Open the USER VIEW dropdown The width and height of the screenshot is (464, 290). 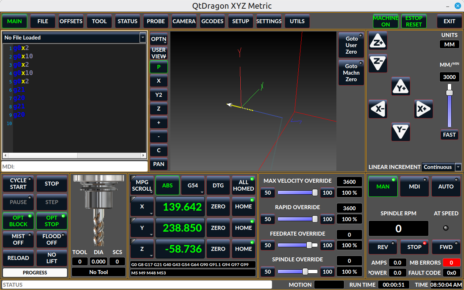pyautogui.click(x=159, y=53)
